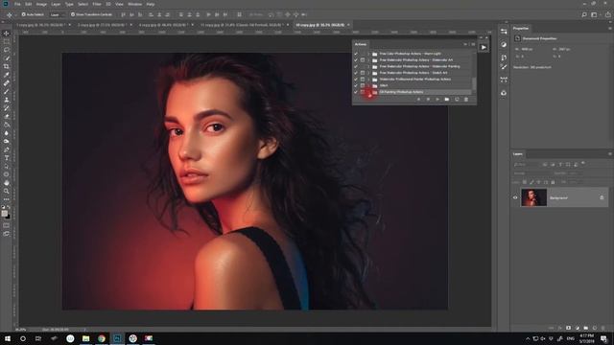The width and height of the screenshot is (614, 345).
Task: Open the File menu
Action: [x=17, y=4]
